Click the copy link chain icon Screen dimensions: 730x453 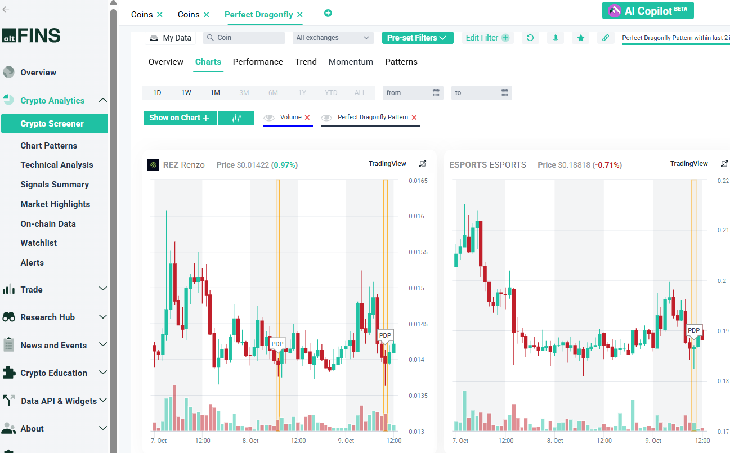tap(606, 38)
